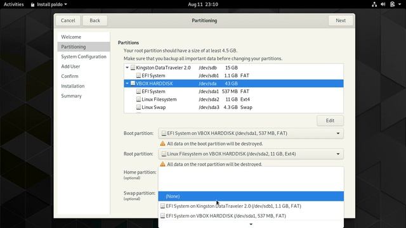Click the down arrow at popup list bottom

[x=251, y=224]
